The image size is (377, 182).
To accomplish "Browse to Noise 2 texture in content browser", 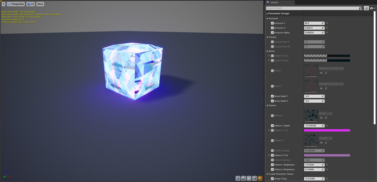I will (326, 88).
